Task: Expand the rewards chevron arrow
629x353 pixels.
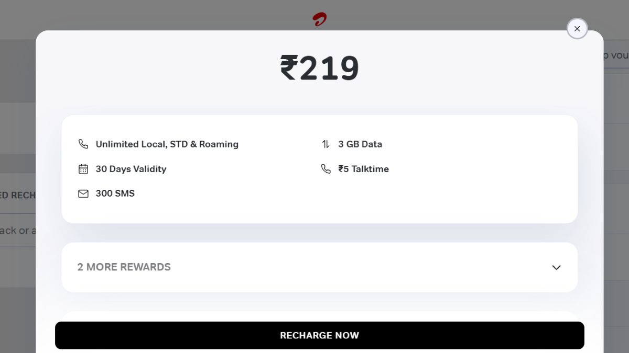Action: (556, 267)
